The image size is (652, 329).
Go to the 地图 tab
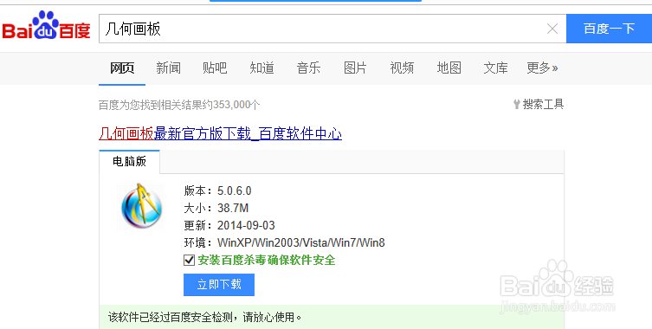(449, 68)
